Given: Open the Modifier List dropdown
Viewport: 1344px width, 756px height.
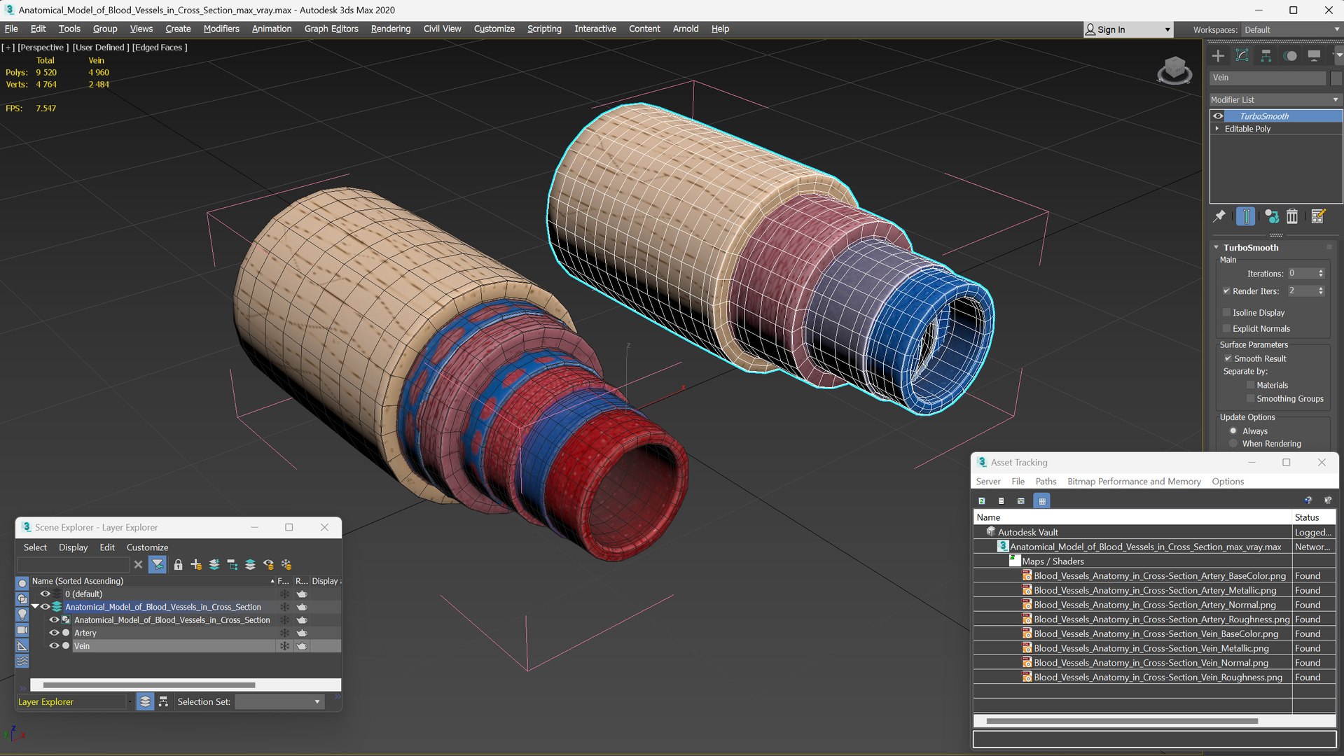Looking at the screenshot, I should pyautogui.click(x=1275, y=100).
